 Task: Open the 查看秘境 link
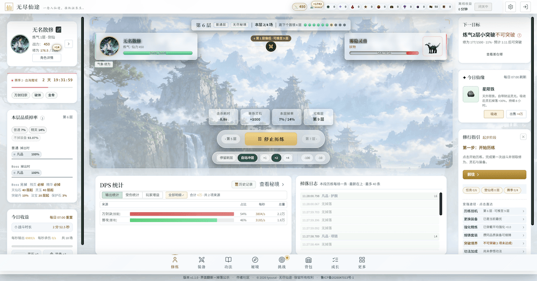[272, 184]
